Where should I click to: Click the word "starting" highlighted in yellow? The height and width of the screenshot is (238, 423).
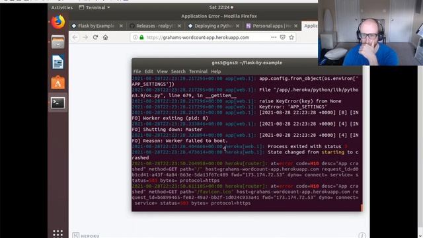tap(333, 152)
